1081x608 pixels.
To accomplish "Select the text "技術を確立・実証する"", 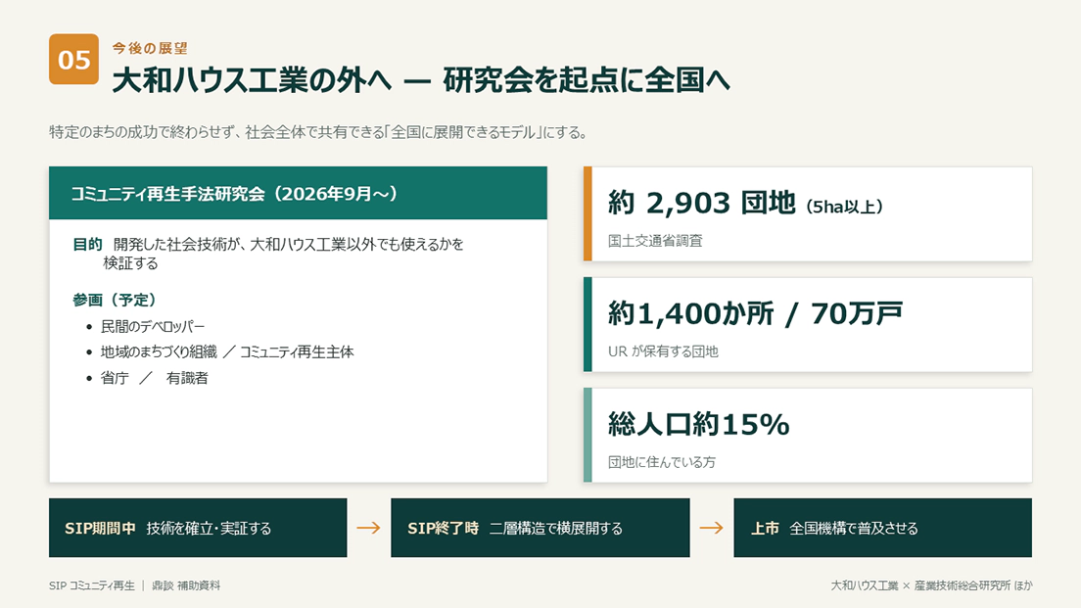I will click(x=209, y=528).
